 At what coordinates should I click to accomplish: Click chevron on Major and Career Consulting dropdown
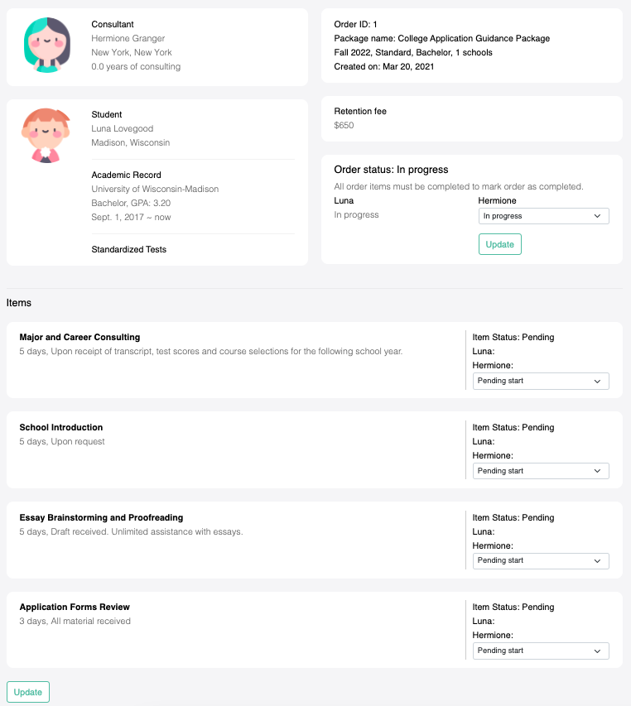point(597,382)
